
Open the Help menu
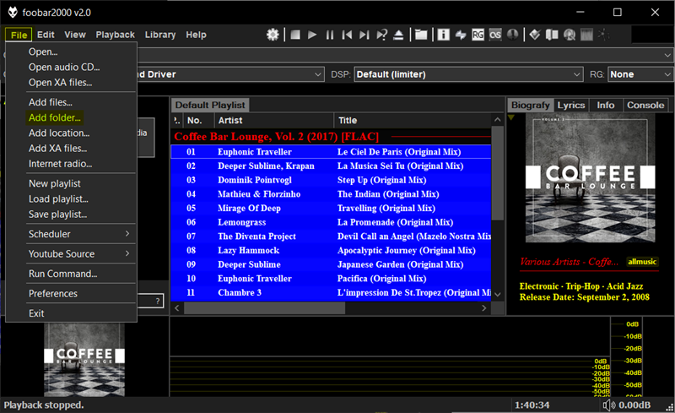(x=196, y=35)
